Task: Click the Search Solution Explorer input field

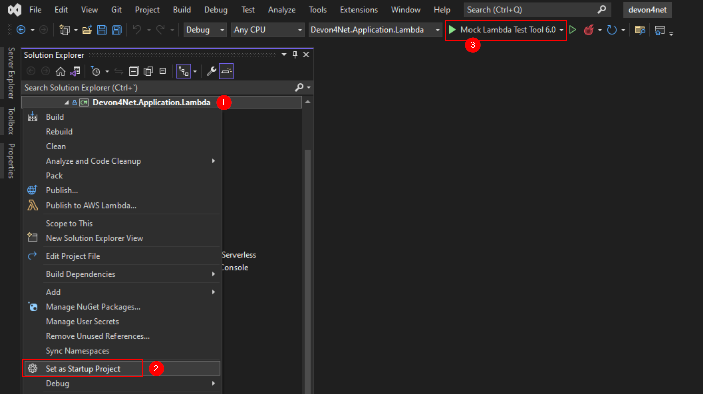Action: pyautogui.click(x=151, y=87)
